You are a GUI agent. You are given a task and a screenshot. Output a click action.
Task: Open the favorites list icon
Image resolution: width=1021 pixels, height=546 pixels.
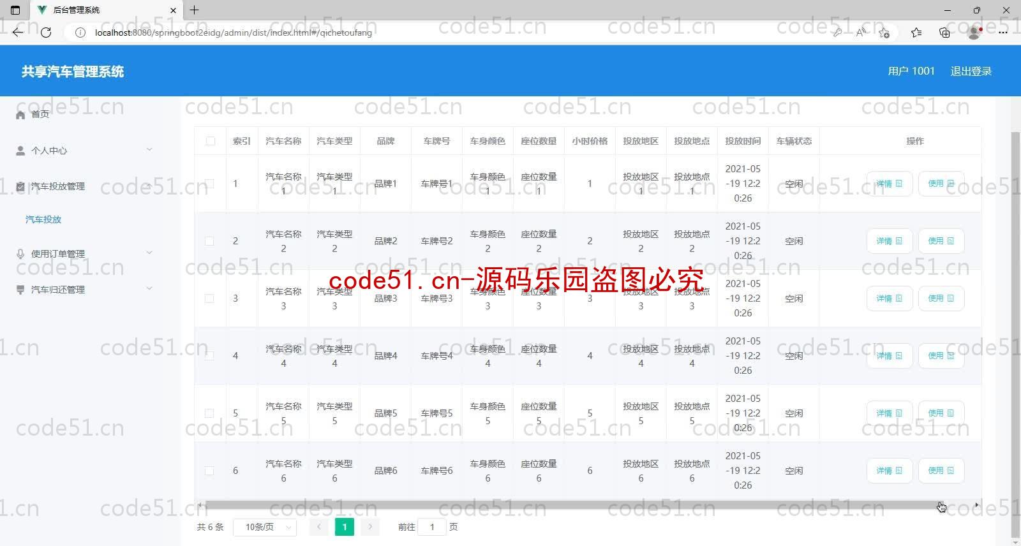click(916, 33)
